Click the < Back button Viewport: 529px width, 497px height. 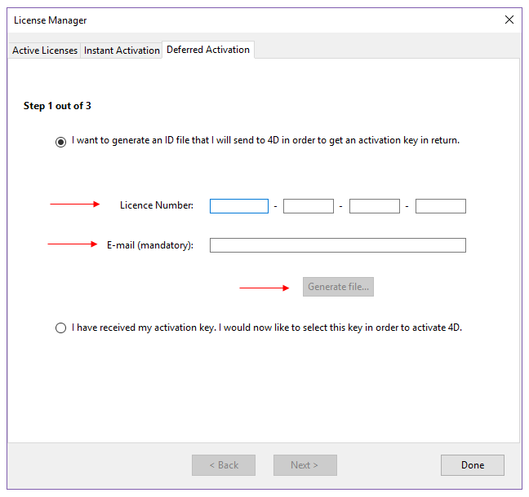223,465
